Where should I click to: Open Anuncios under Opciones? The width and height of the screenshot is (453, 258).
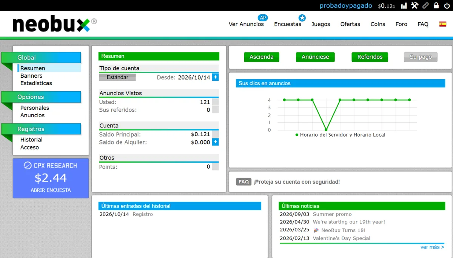coord(32,115)
